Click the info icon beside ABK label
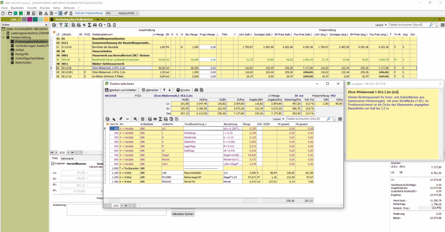Image resolution: width=445 pixels, height=232 pixels. pos(19,20)
